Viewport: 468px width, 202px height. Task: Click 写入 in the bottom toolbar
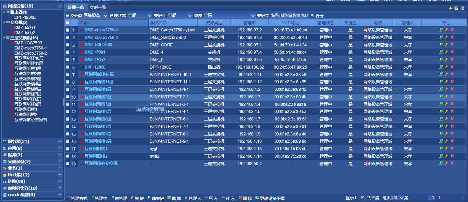pos(211,198)
